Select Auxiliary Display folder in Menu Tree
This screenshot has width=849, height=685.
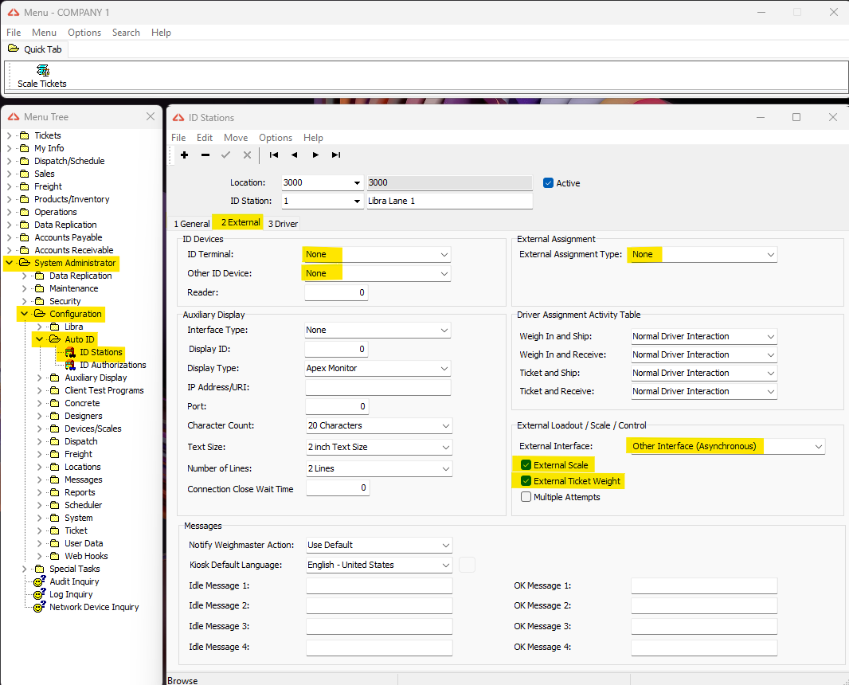pos(96,378)
